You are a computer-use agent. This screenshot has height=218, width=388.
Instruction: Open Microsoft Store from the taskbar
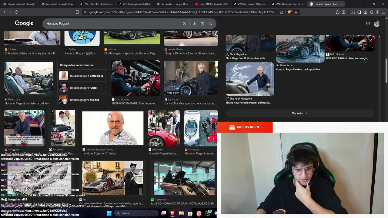190,213
